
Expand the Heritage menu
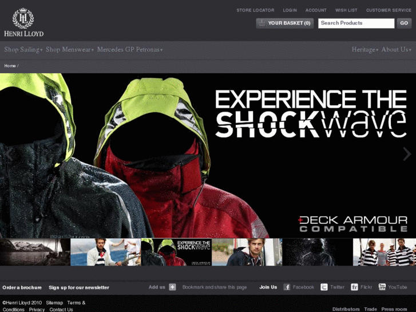point(365,50)
